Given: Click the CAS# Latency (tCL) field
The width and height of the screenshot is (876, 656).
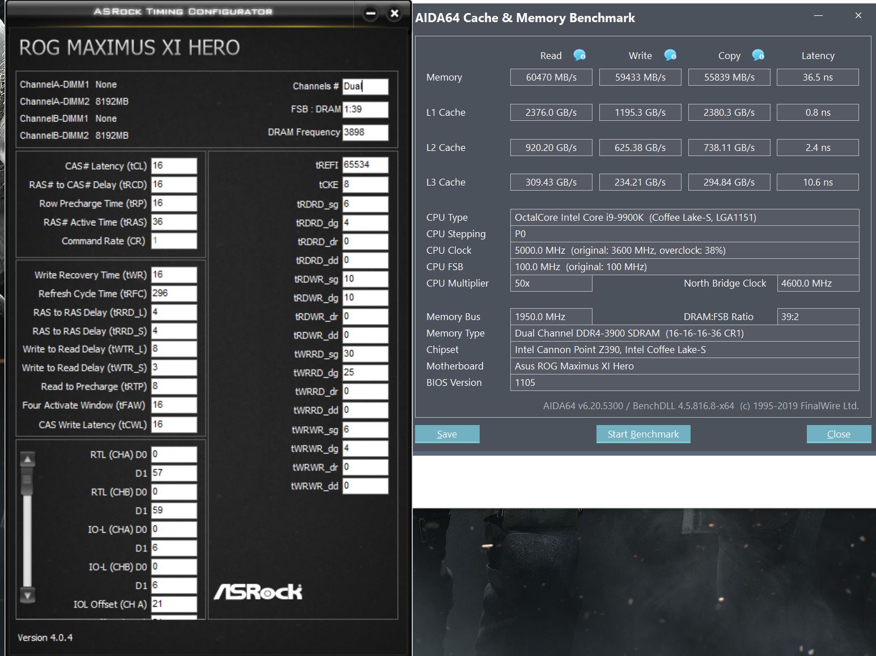Looking at the screenshot, I should point(174,166).
